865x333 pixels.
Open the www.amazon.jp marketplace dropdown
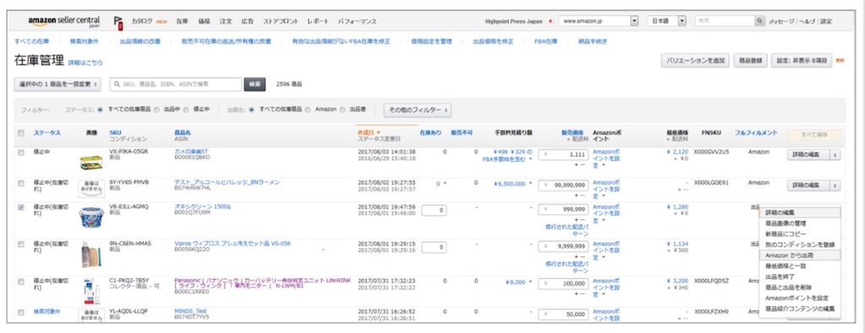pyautogui.click(x=599, y=21)
